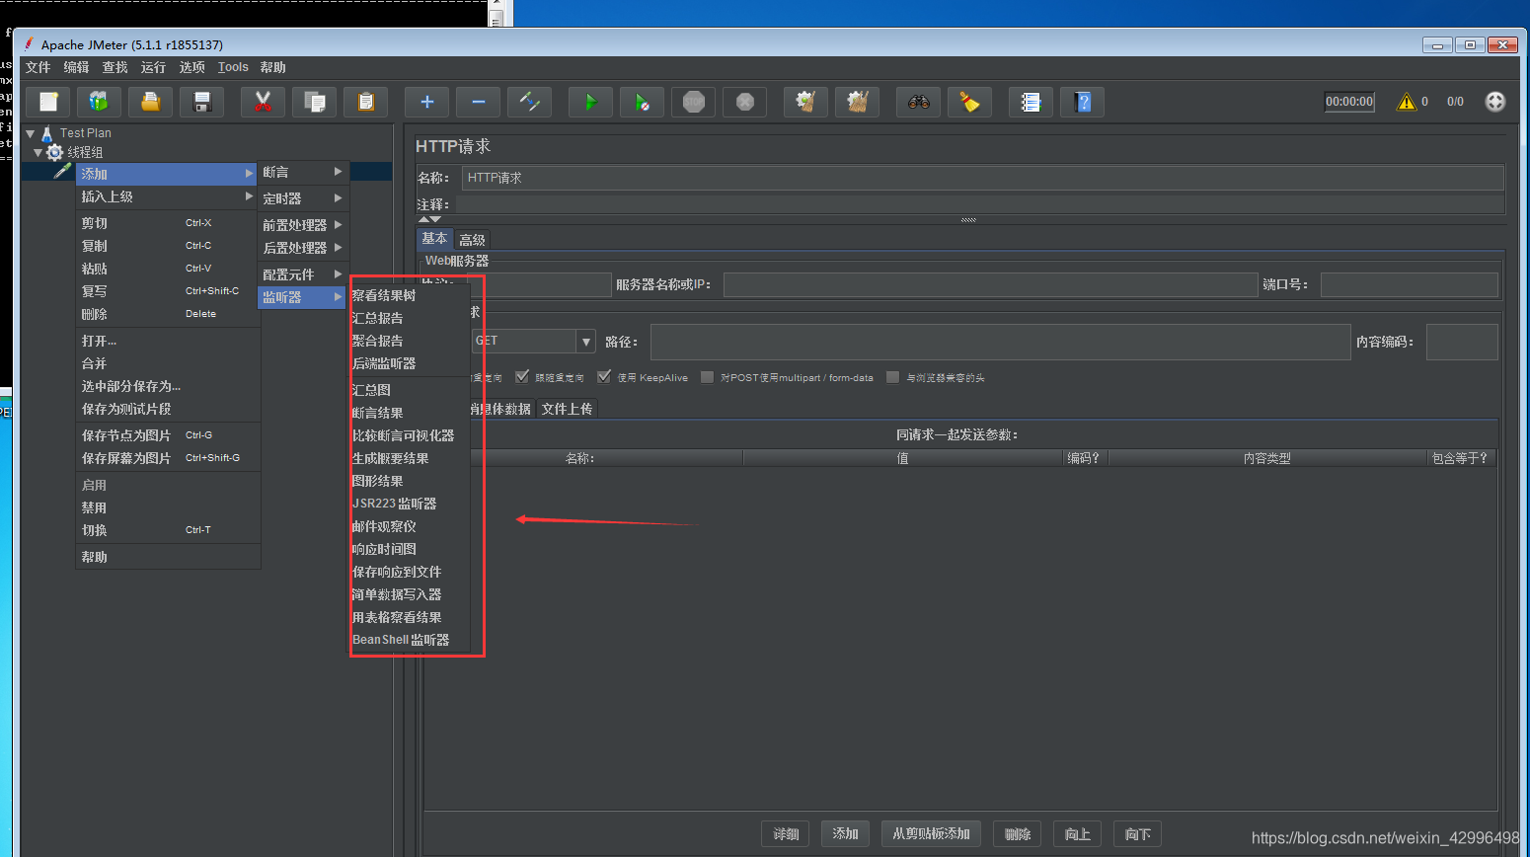
Task: Click the Clear results broom-gear icon
Action: click(805, 102)
